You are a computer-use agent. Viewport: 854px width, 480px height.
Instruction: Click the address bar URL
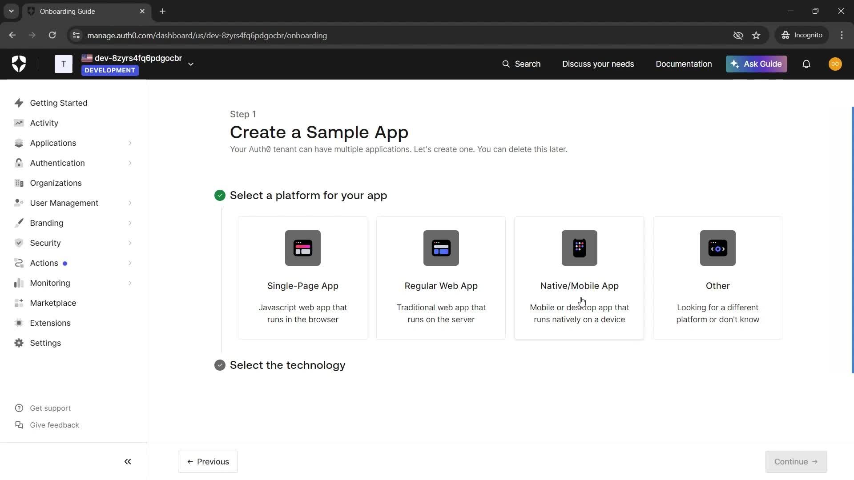207,35
